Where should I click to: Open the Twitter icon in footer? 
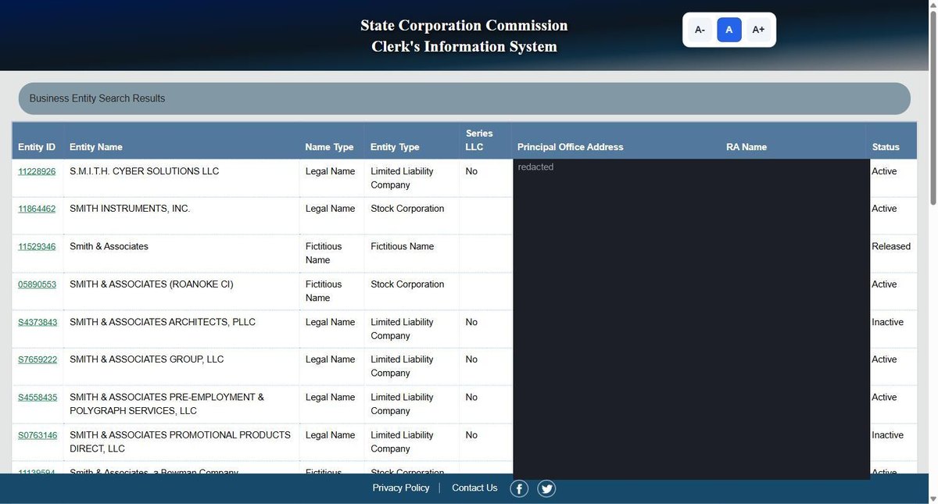click(546, 489)
